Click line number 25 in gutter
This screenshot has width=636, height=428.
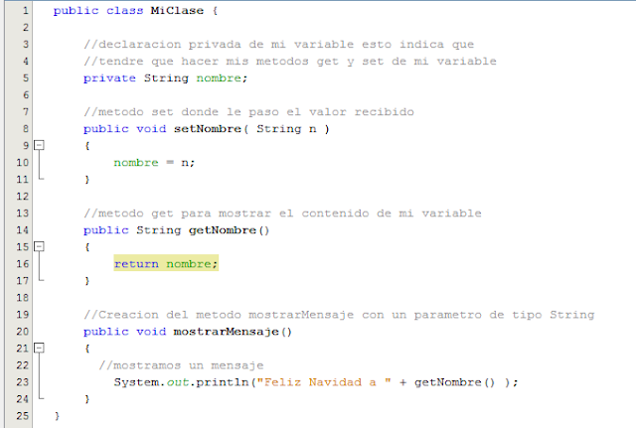click(x=22, y=416)
